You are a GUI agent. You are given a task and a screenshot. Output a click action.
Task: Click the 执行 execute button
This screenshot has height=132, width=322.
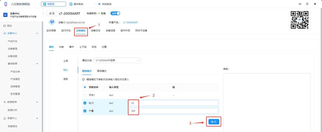click(x=214, y=122)
